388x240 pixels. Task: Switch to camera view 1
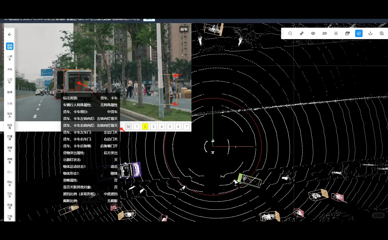coord(137,126)
